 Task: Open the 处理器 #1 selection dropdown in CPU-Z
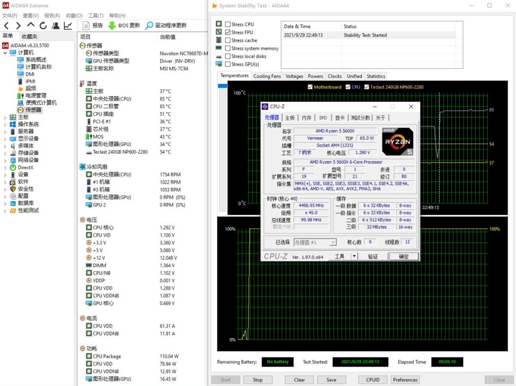coord(333,242)
